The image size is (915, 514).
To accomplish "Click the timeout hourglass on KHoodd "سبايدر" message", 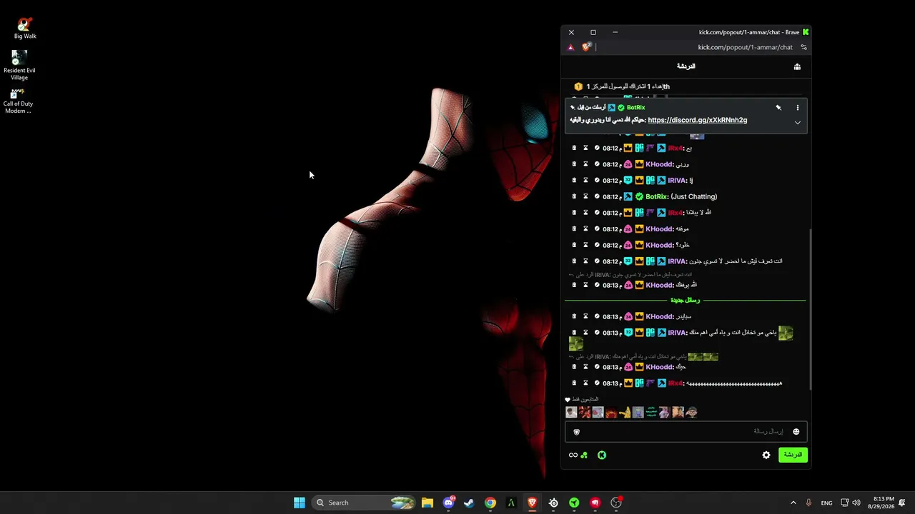I will pos(585,316).
